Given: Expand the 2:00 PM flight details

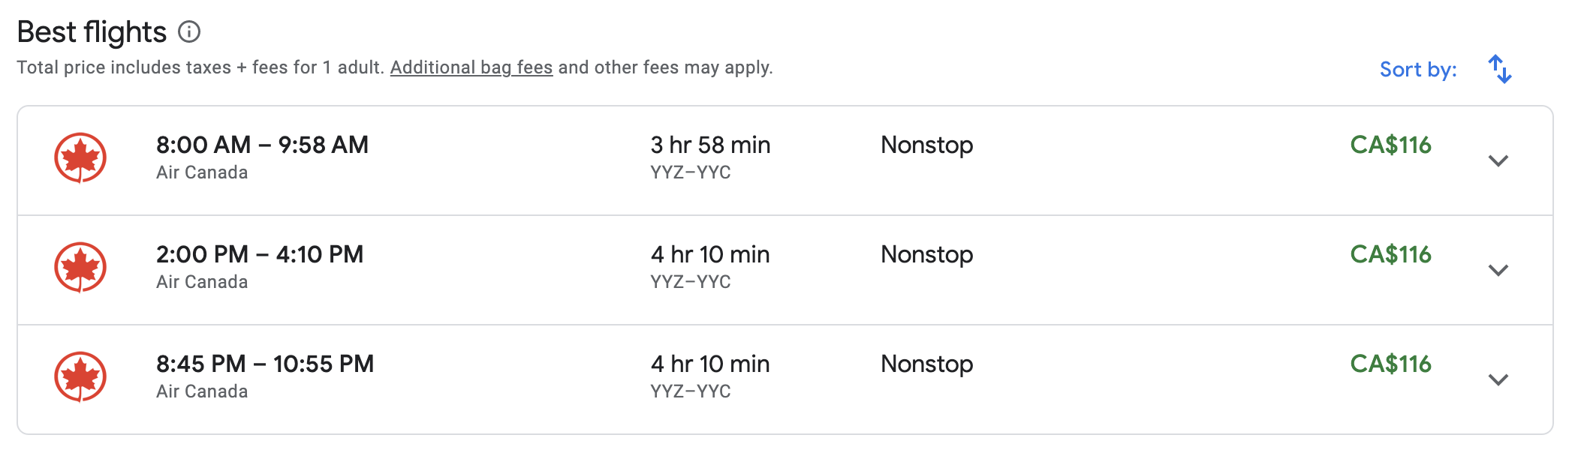Looking at the screenshot, I should coord(1498,270).
